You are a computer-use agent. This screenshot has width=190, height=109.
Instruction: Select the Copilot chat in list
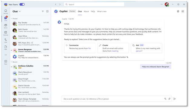[x=31, y=57]
